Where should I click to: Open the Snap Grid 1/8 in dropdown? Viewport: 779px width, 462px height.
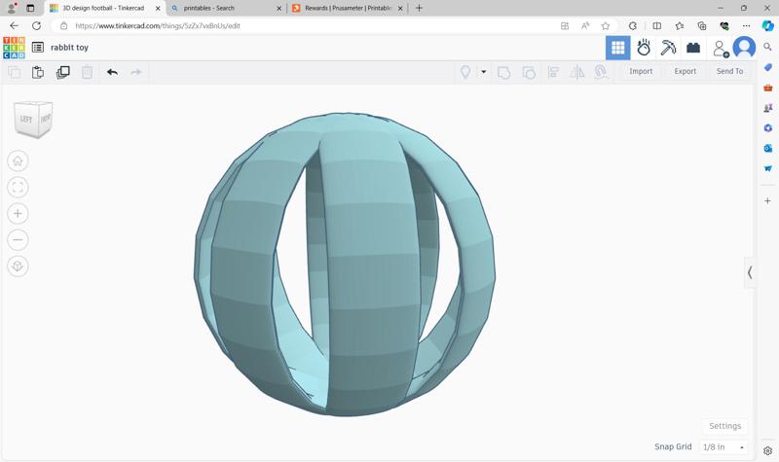[723, 446]
